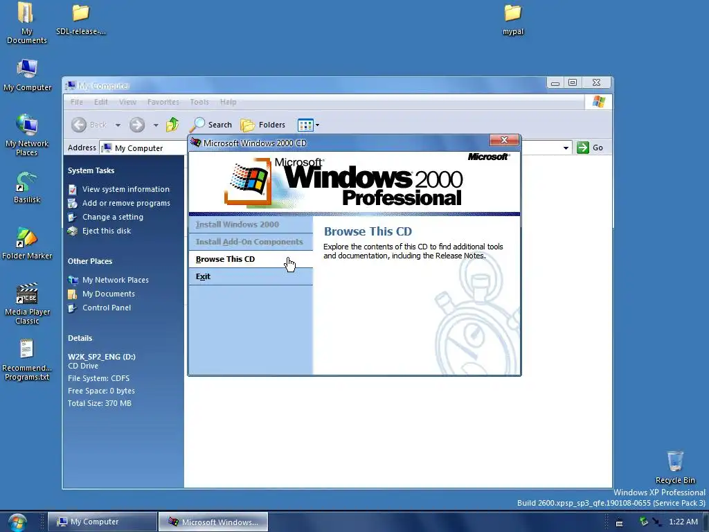Open My Documents desktop icon

[x=26, y=23]
